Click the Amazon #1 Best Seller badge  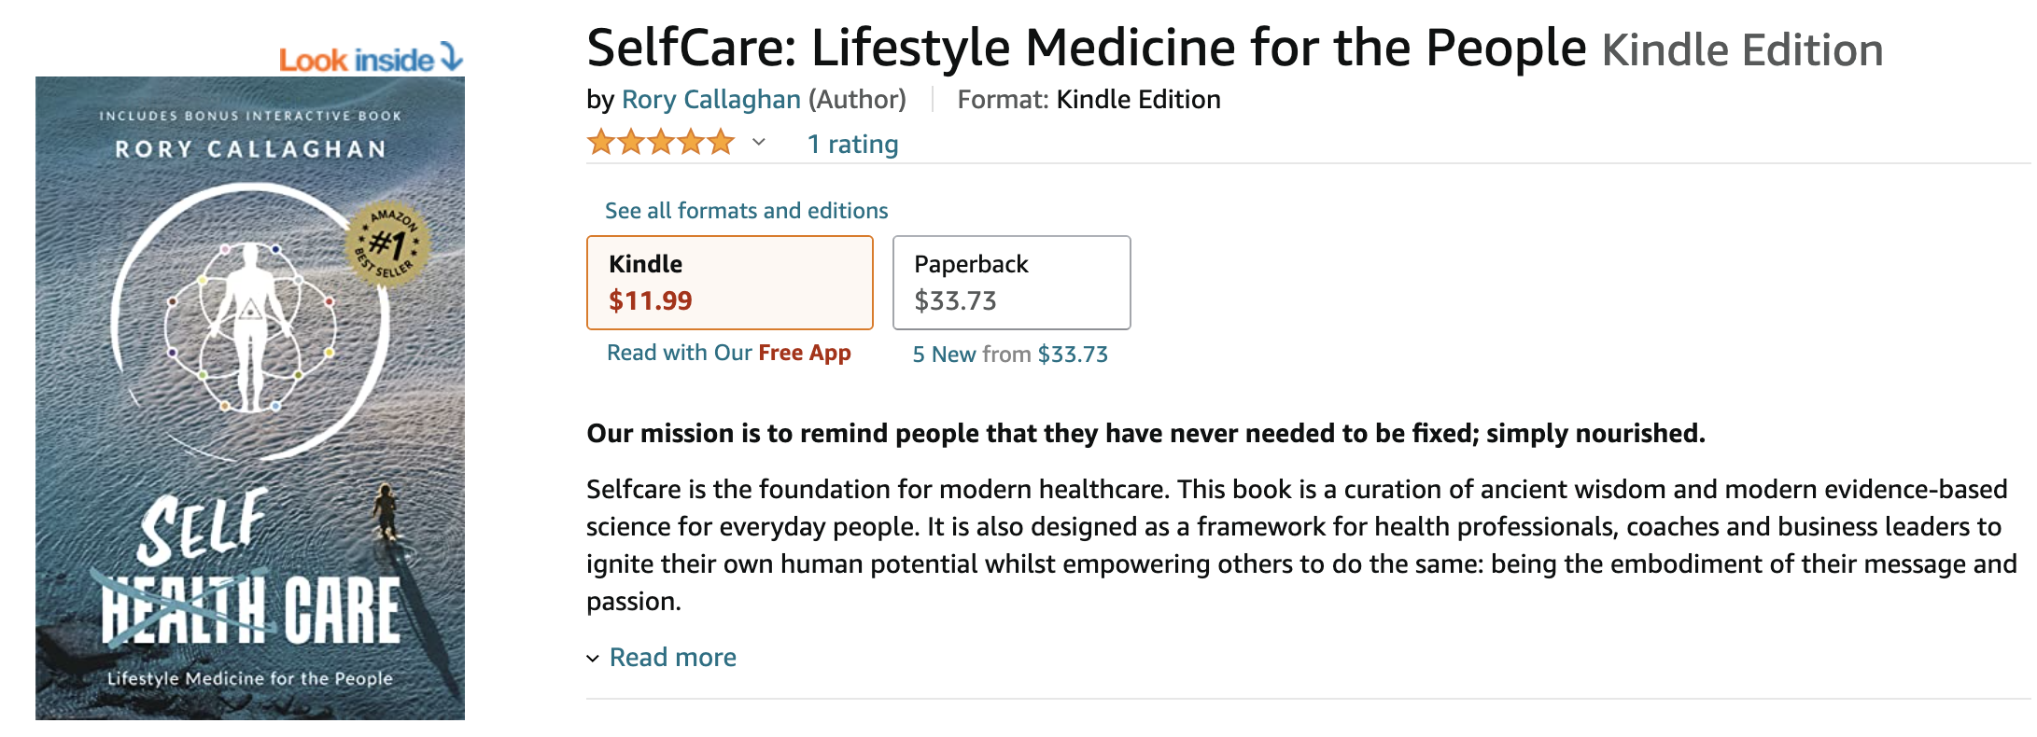tap(388, 244)
